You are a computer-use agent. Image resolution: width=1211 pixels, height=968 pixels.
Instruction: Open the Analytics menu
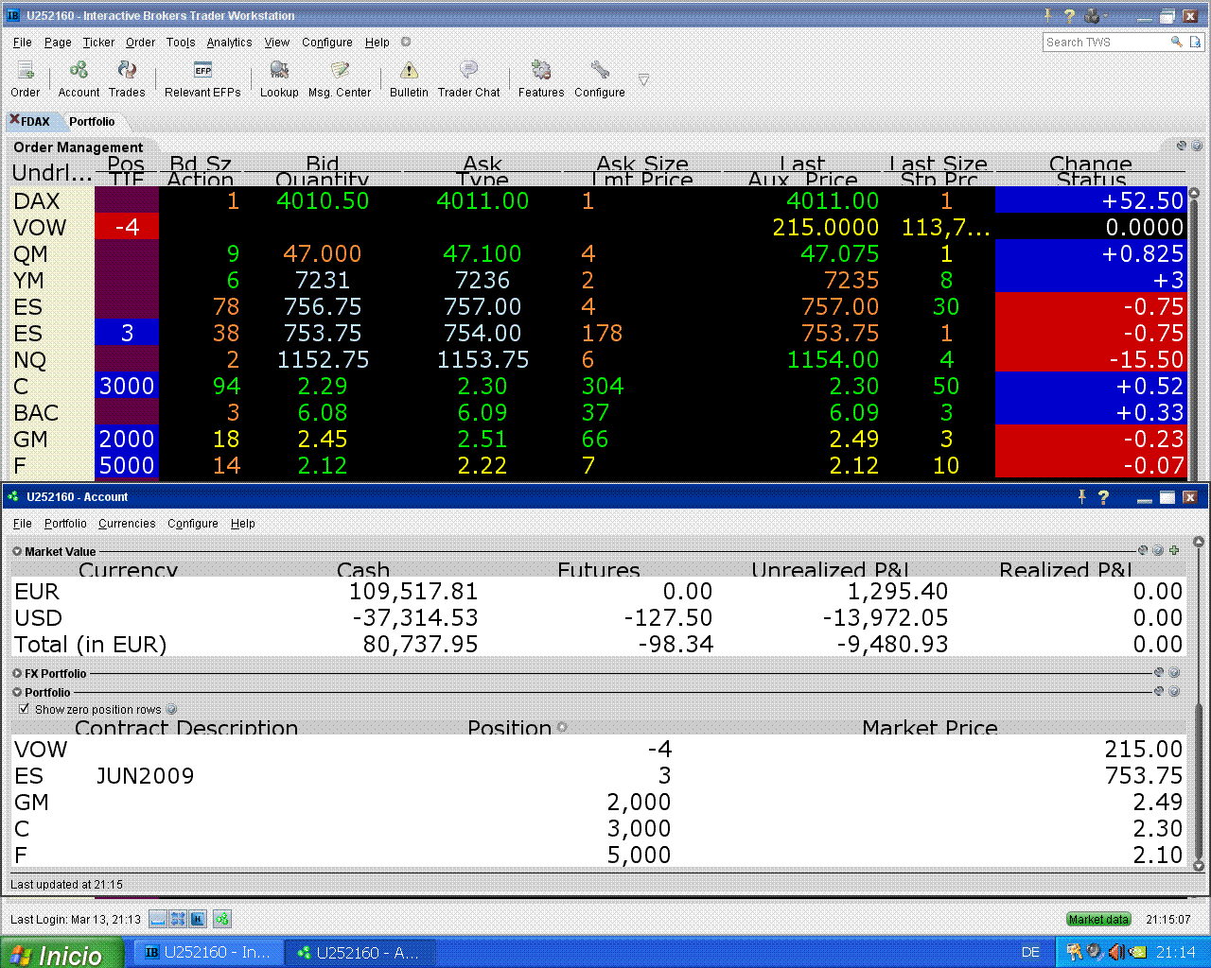(229, 42)
